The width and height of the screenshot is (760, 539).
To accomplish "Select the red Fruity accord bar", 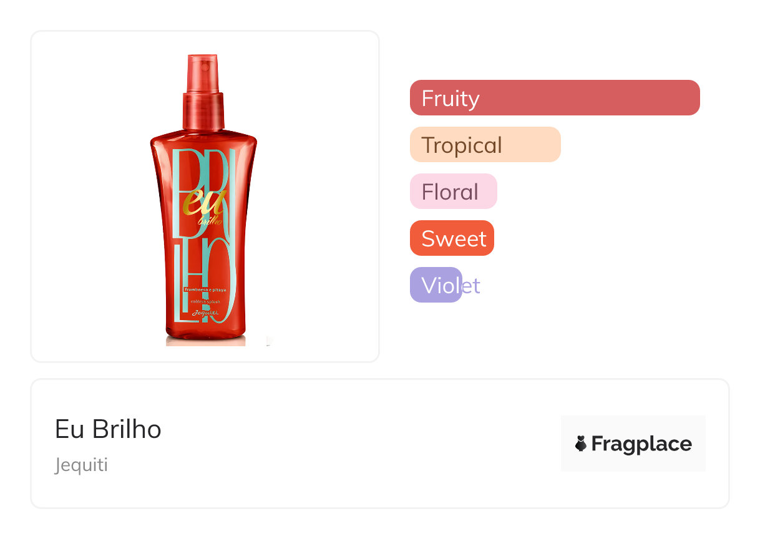I will (x=554, y=98).
